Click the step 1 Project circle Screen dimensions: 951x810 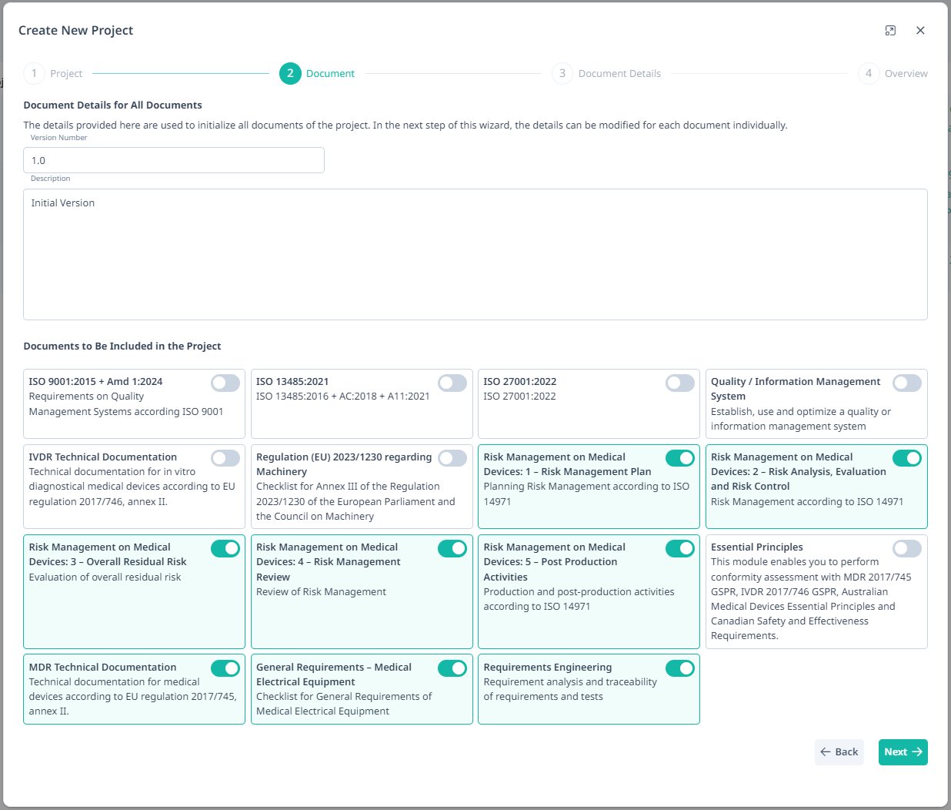click(x=34, y=73)
